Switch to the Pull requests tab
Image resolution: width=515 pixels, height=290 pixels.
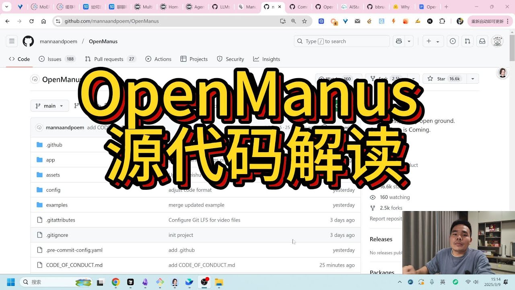pyautogui.click(x=111, y=59)
